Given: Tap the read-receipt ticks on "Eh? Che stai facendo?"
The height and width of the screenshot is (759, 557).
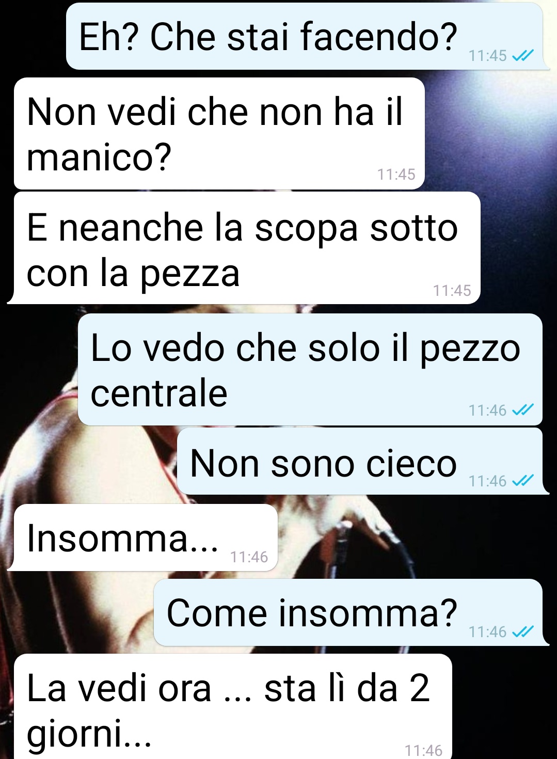Looking at the screenshot, I should (522, 55).
